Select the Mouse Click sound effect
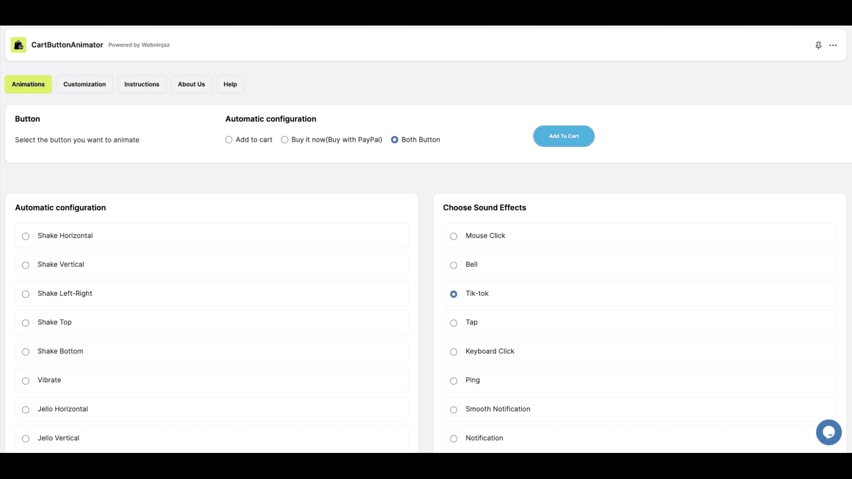The image size is (852, 479). point(454,236)
